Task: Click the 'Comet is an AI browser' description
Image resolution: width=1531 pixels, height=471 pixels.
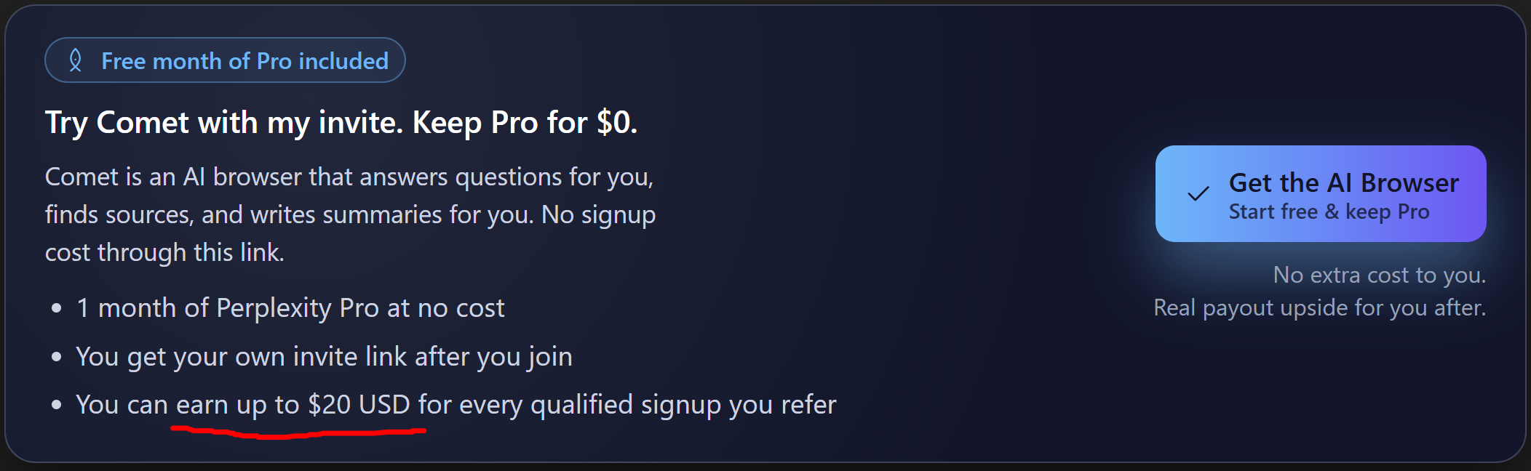Action: pos(349,177)
